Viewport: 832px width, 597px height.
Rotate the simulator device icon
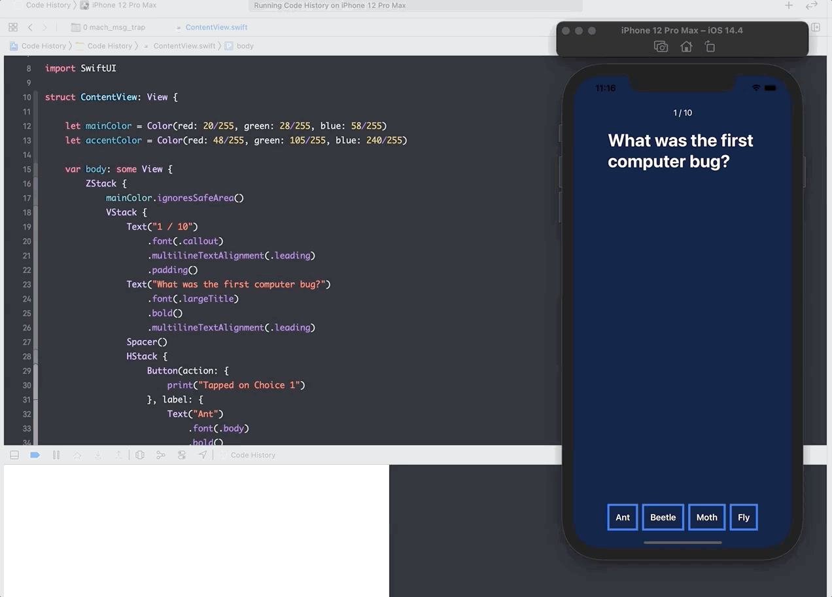pos(710,46)
